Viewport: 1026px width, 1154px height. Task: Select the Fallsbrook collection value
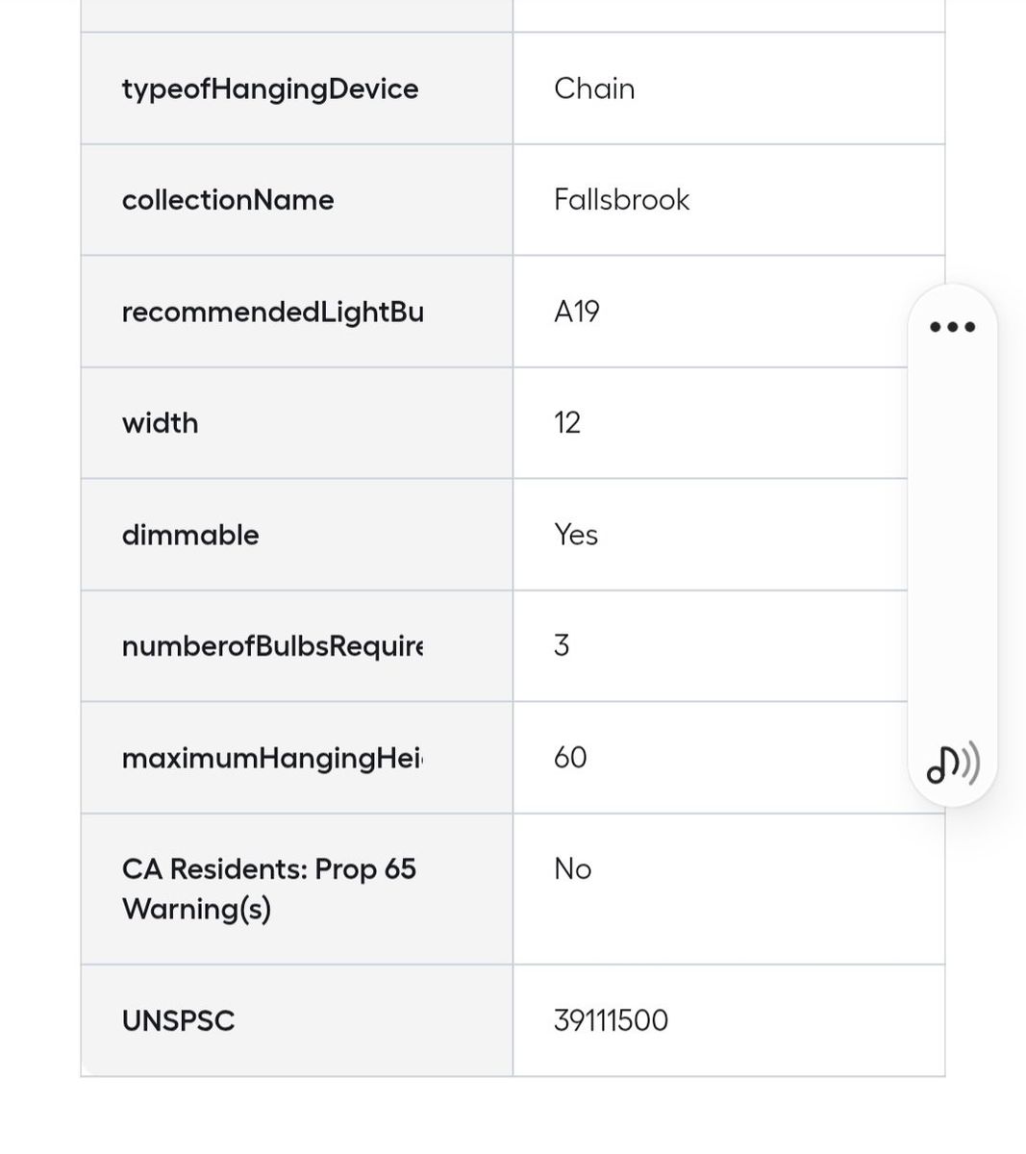(621, 200)
